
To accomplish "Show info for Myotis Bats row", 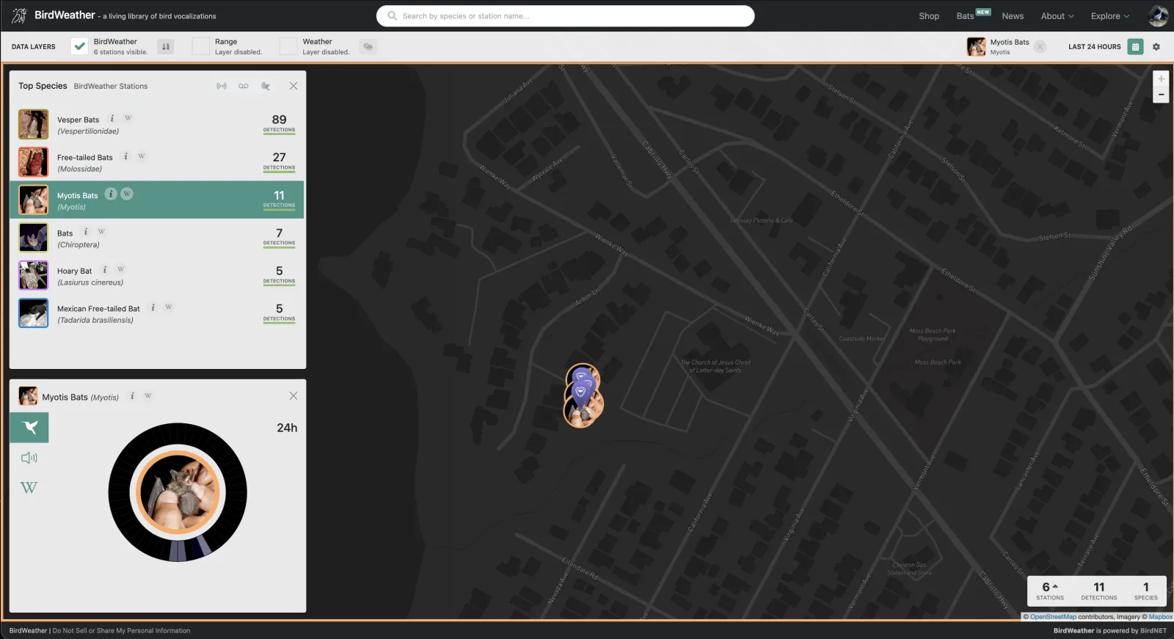I will 111,194.
